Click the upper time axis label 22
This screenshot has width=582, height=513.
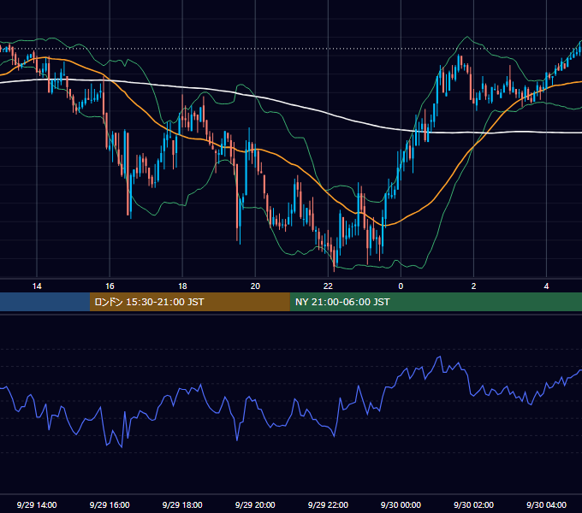click(328, 286)
